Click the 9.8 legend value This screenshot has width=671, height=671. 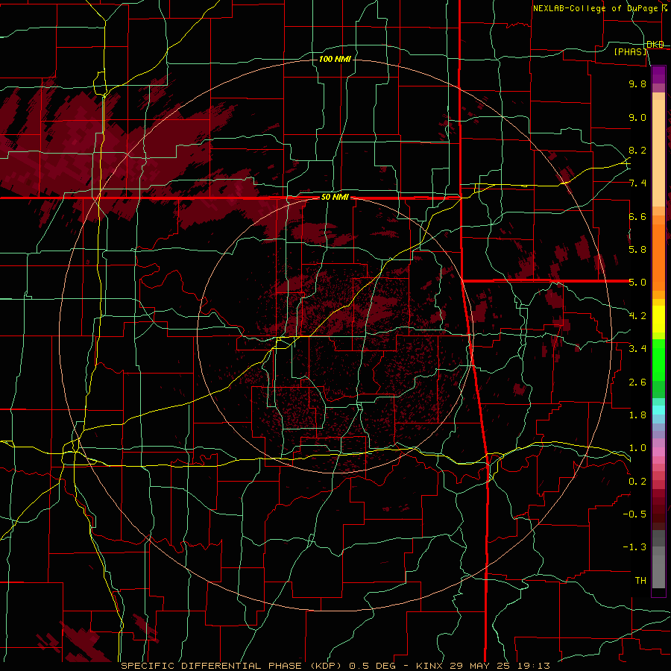(637, 84)
